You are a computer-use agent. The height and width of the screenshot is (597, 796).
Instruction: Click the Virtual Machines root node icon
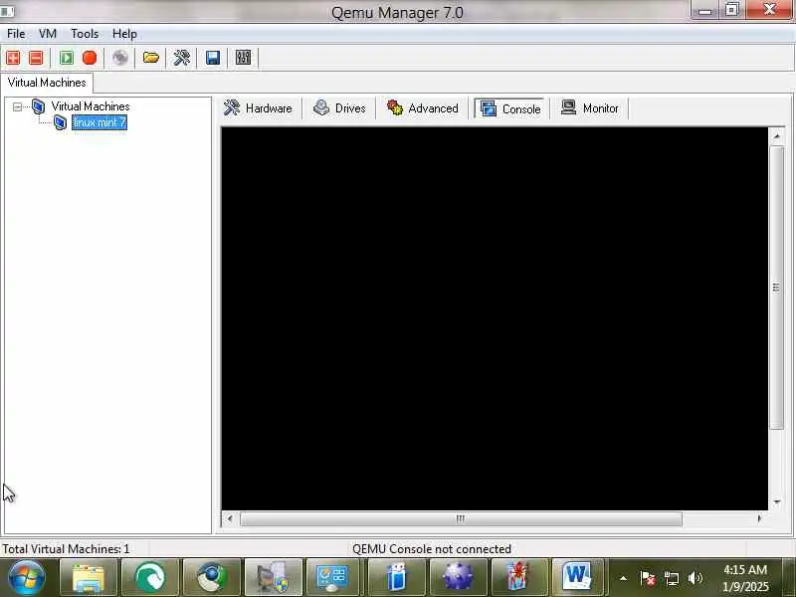[x=39, y=106]
